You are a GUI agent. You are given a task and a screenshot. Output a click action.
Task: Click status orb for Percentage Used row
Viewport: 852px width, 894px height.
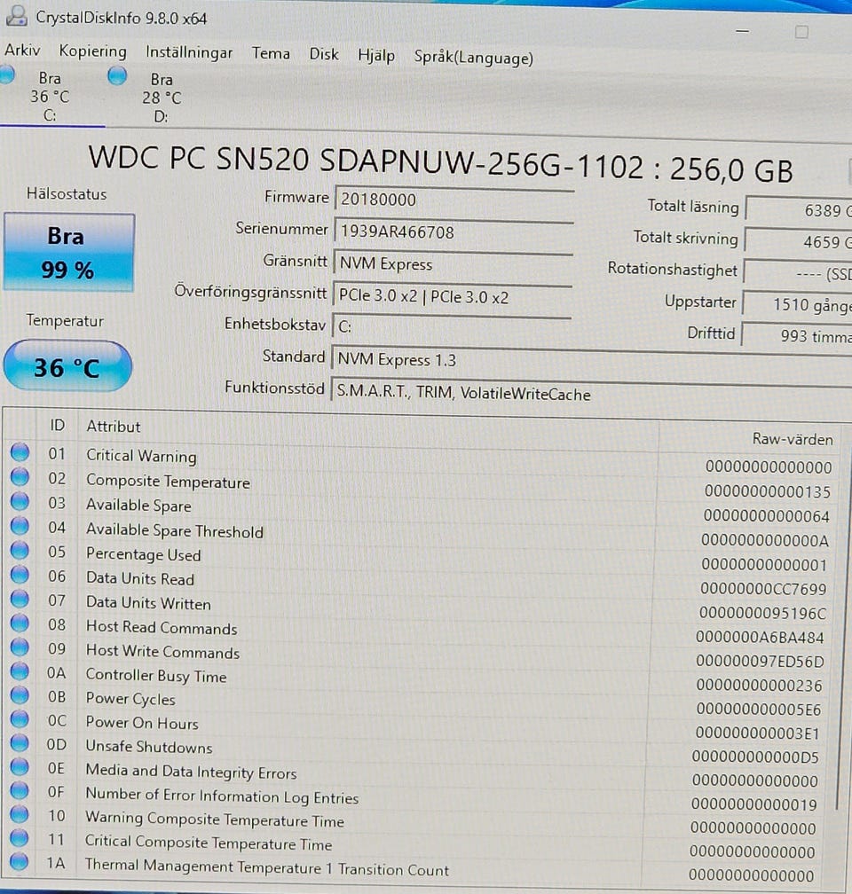(20, 550)
